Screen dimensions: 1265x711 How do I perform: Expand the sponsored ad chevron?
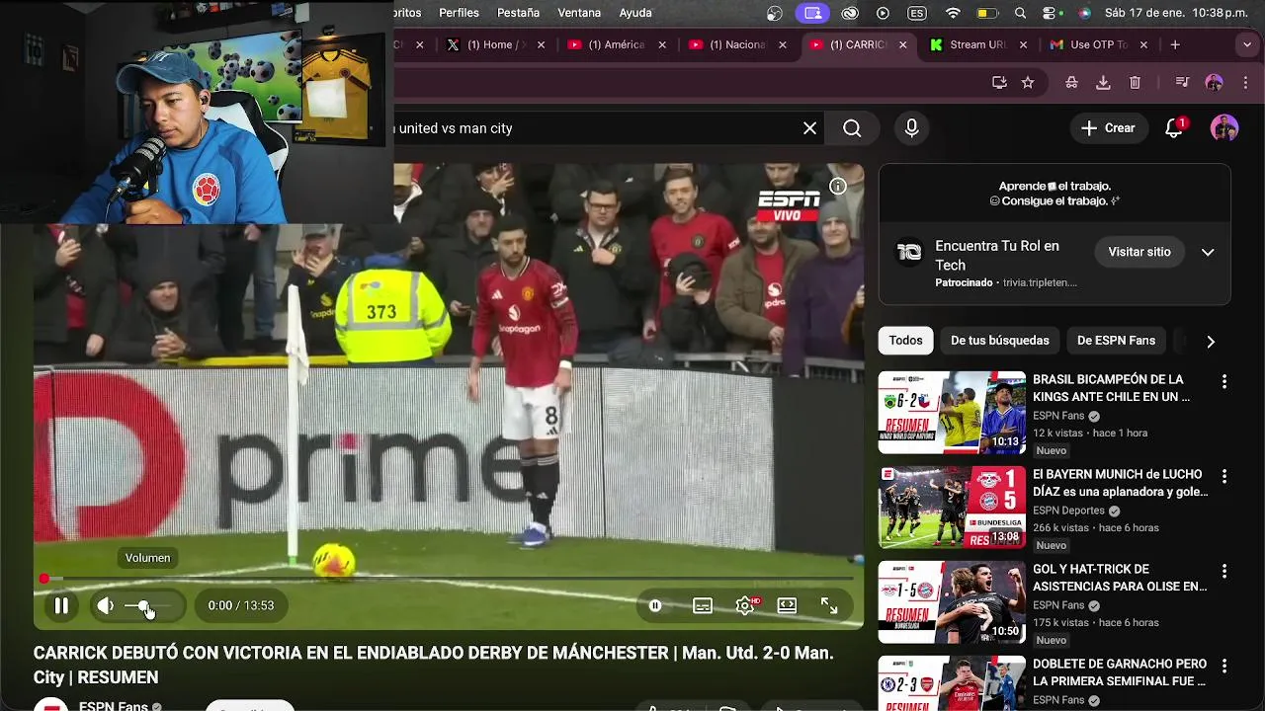pyautogui.click(x=1208, y=252)
